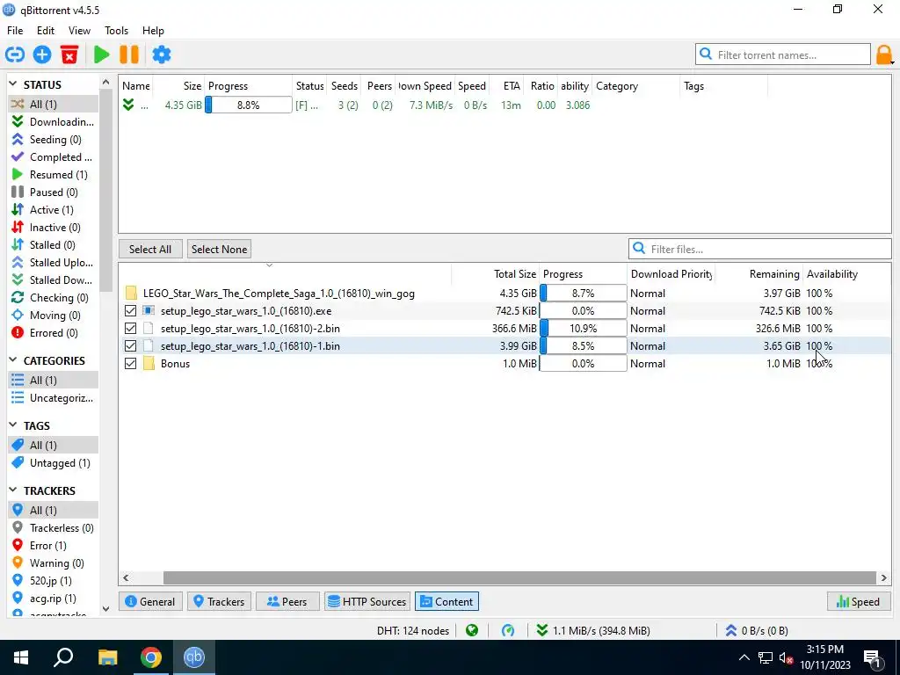Select the Paused (0) status filter
The width and height of the screenshot is (900, 675).
click(x=52, y=192)
